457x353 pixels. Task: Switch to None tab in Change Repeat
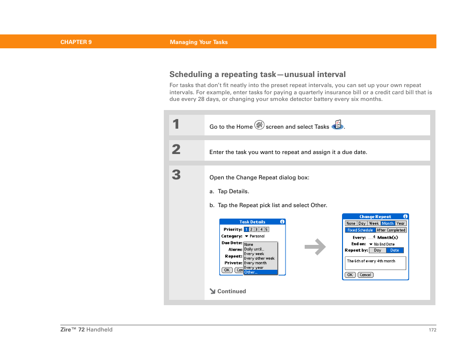tap(351, 223)
